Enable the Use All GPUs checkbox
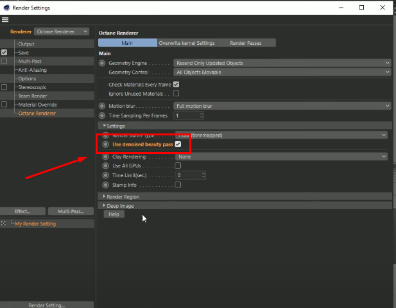 178,166
